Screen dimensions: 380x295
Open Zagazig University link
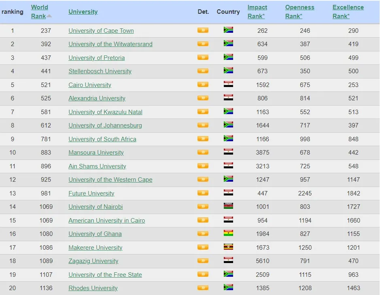[x=93, y=261]
